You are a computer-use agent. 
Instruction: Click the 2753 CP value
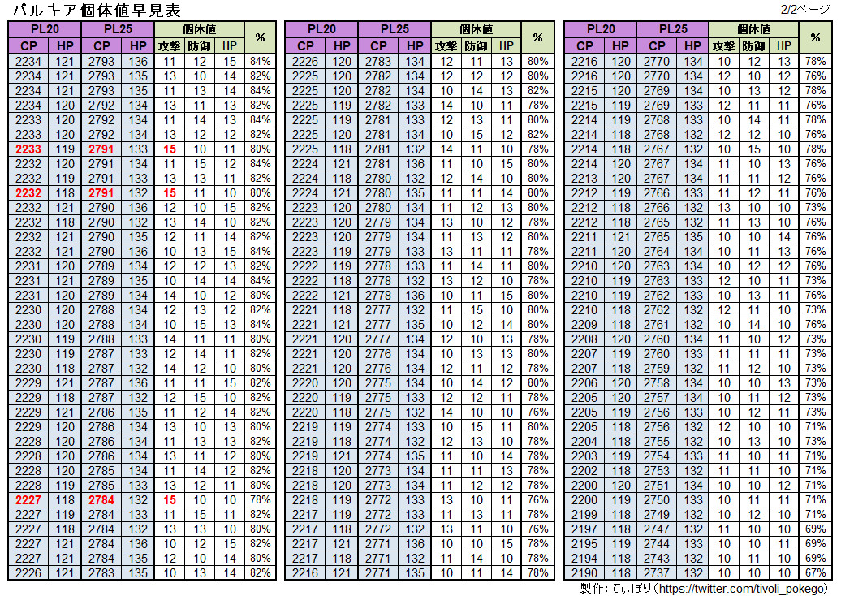[x=657, y=470]
